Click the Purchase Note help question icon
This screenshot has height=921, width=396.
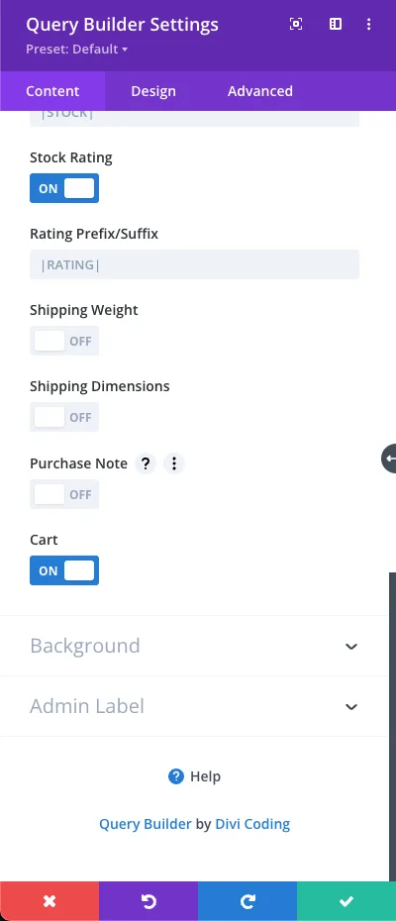pos(146,464)
